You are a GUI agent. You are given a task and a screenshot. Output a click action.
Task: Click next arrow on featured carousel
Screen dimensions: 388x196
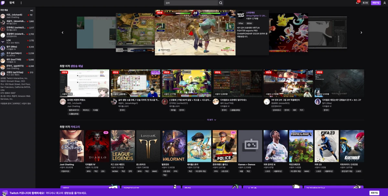[361, 32]
